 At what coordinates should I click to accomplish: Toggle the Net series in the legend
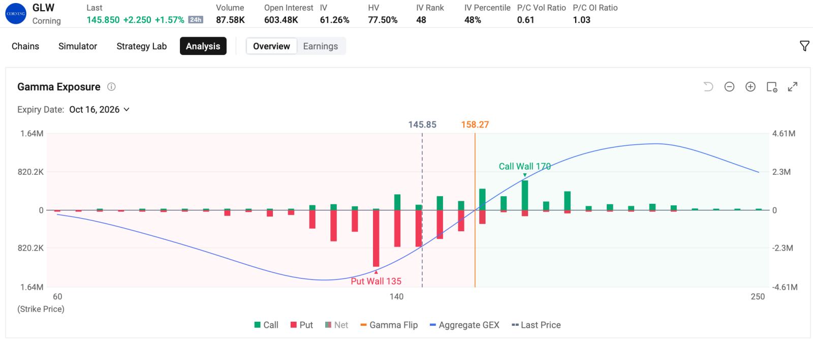click(x=336, y=325)
